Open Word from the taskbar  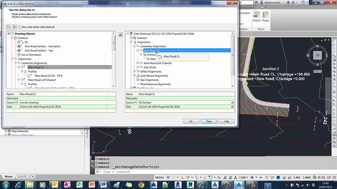click(x=104, y=185)
